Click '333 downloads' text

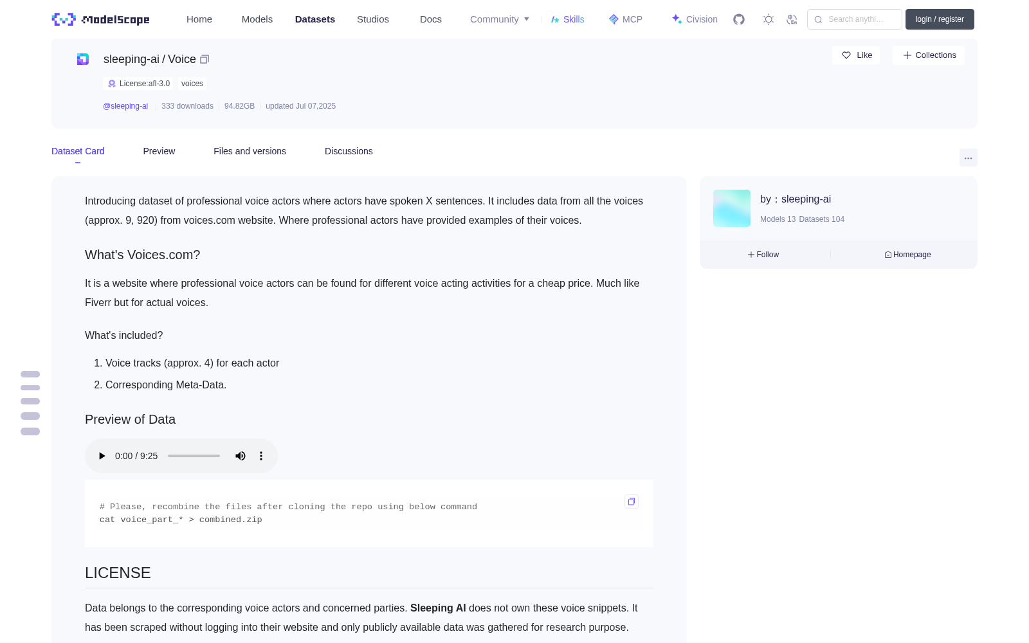(x=187, y=106)
